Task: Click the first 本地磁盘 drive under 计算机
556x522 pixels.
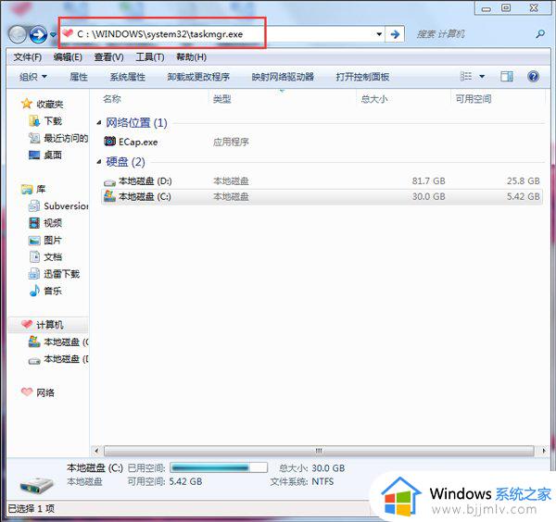Action: [66, 342]
